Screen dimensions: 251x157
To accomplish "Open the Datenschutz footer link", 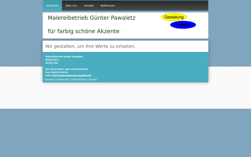I will [x=63, y=79].
